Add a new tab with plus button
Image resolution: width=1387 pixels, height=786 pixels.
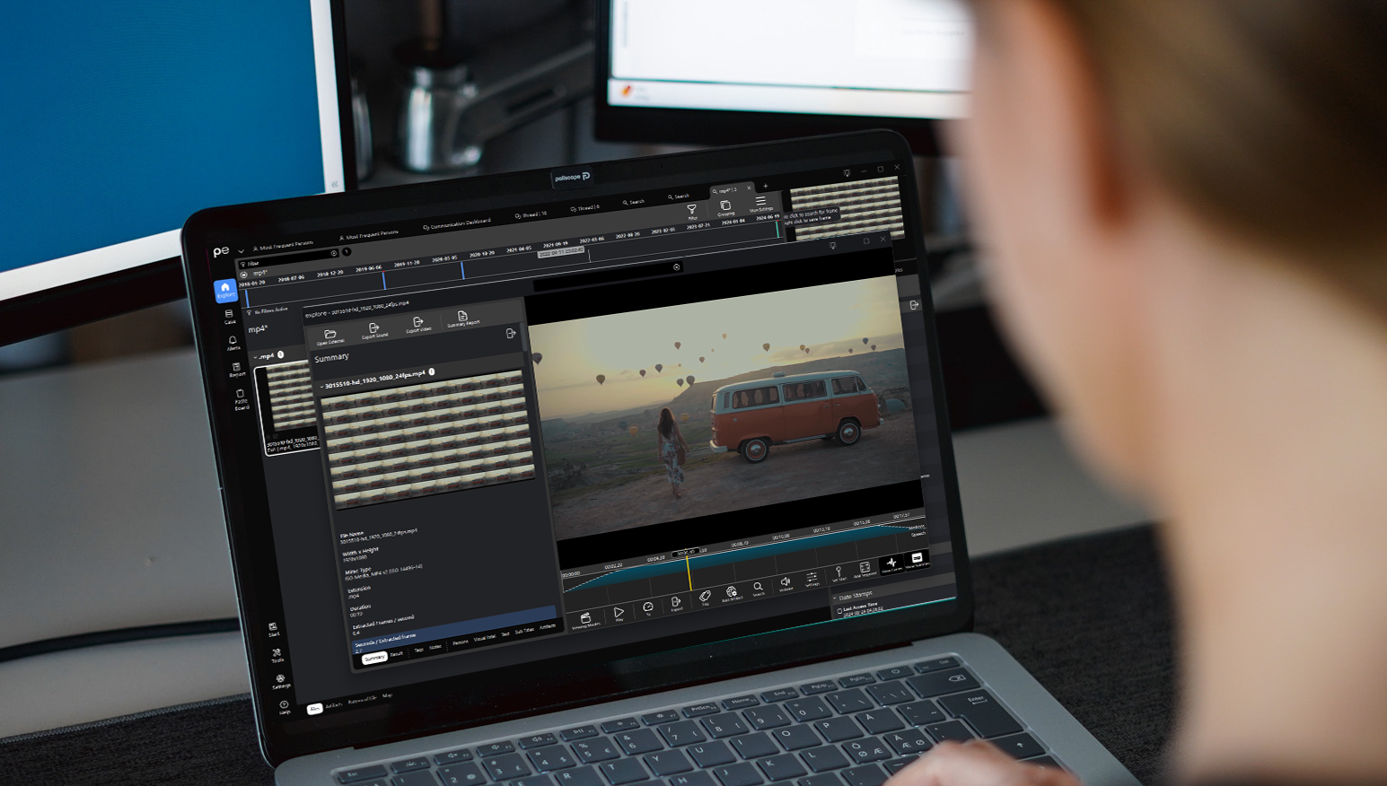[765, 186]
